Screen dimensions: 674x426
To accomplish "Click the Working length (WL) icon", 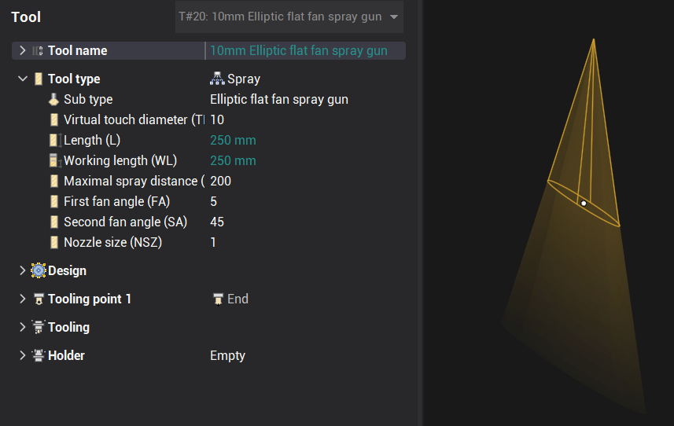I will tap(53, 160).
